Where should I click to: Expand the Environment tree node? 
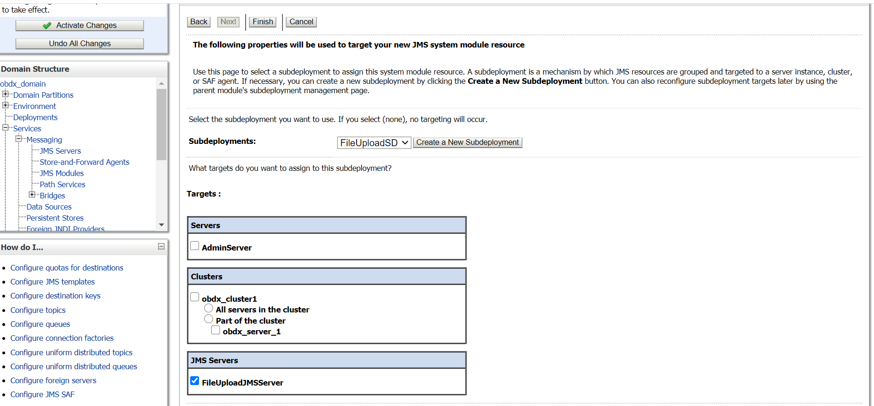point(6,106)
